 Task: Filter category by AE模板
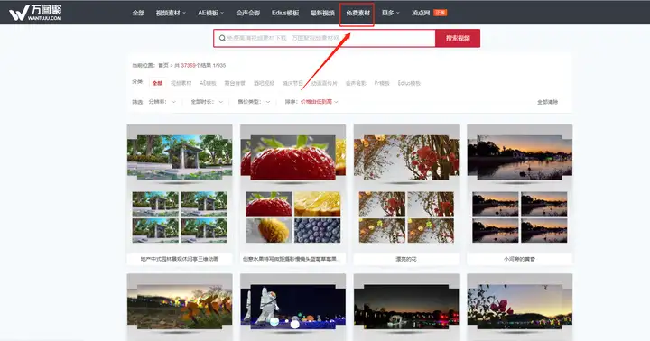click(x=208, y=83)
